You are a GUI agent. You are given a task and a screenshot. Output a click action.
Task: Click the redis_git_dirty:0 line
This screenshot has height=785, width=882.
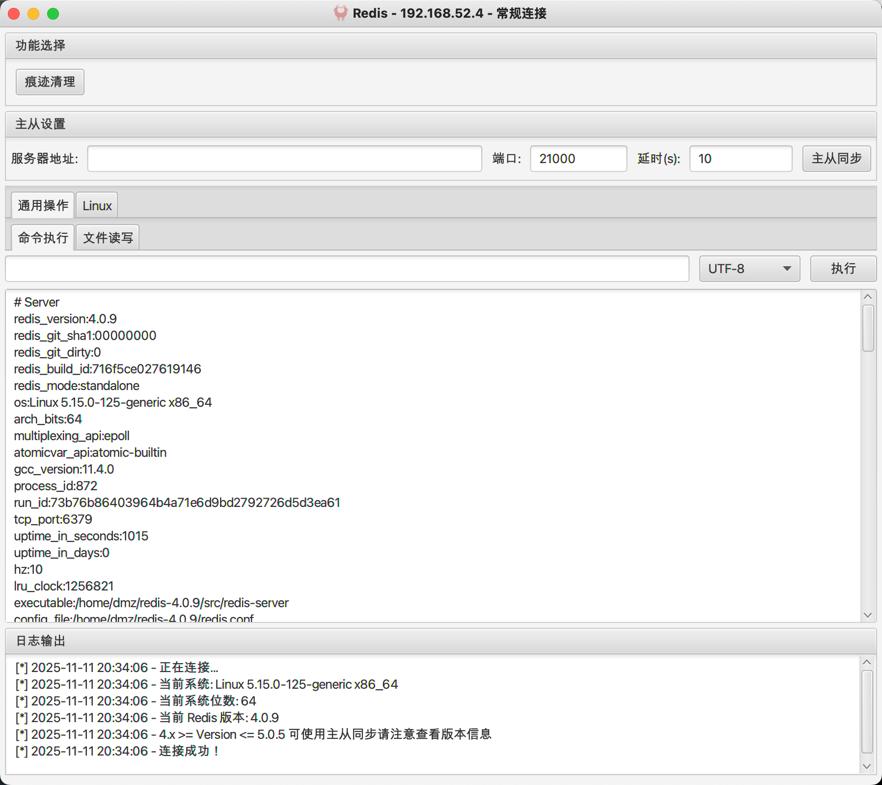(57, 352)
